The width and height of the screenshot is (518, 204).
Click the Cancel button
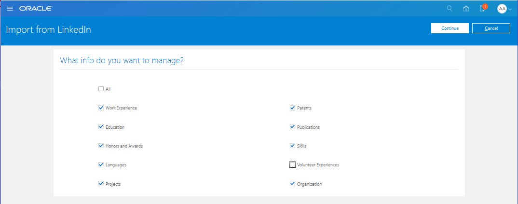pyautogui.click(x=491, y=28)
